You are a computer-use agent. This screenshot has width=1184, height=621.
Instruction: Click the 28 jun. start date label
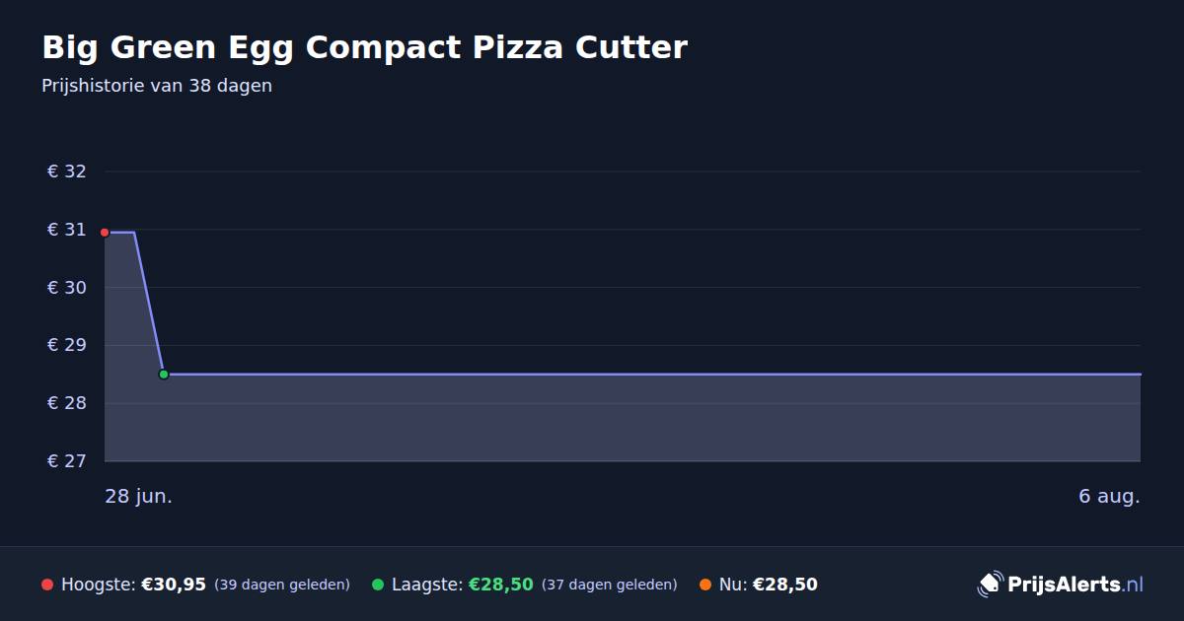click(x=139, y=496)
